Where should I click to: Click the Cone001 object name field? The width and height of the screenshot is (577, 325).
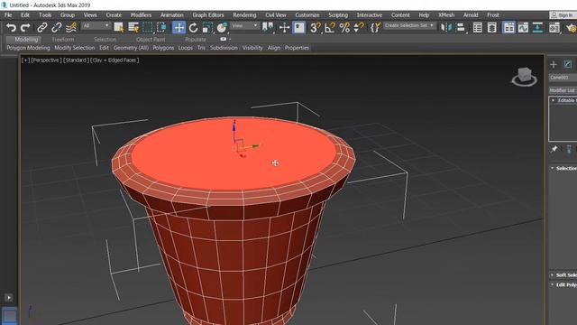pyautogui.click(x=563, y=78)
